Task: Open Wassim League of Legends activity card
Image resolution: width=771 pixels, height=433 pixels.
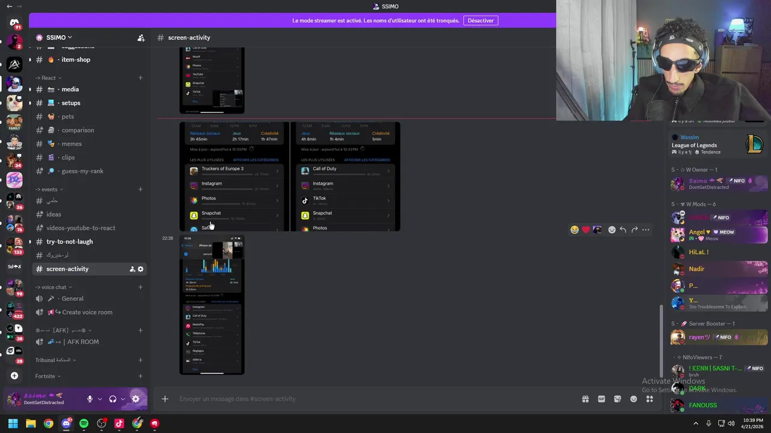Action: pyautogui.click(x=718, y=144)
